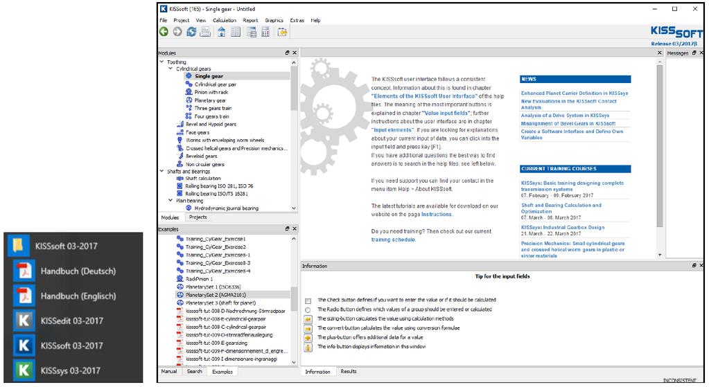This screenshot has width=709, height=387.
Task: Open the File menu
Action: click(x=164, y=20)
